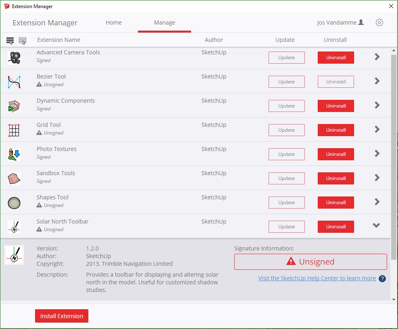Click Update for Sandbox Tools
The height and width of the screenshot is (329, 398).
[287, 178]
